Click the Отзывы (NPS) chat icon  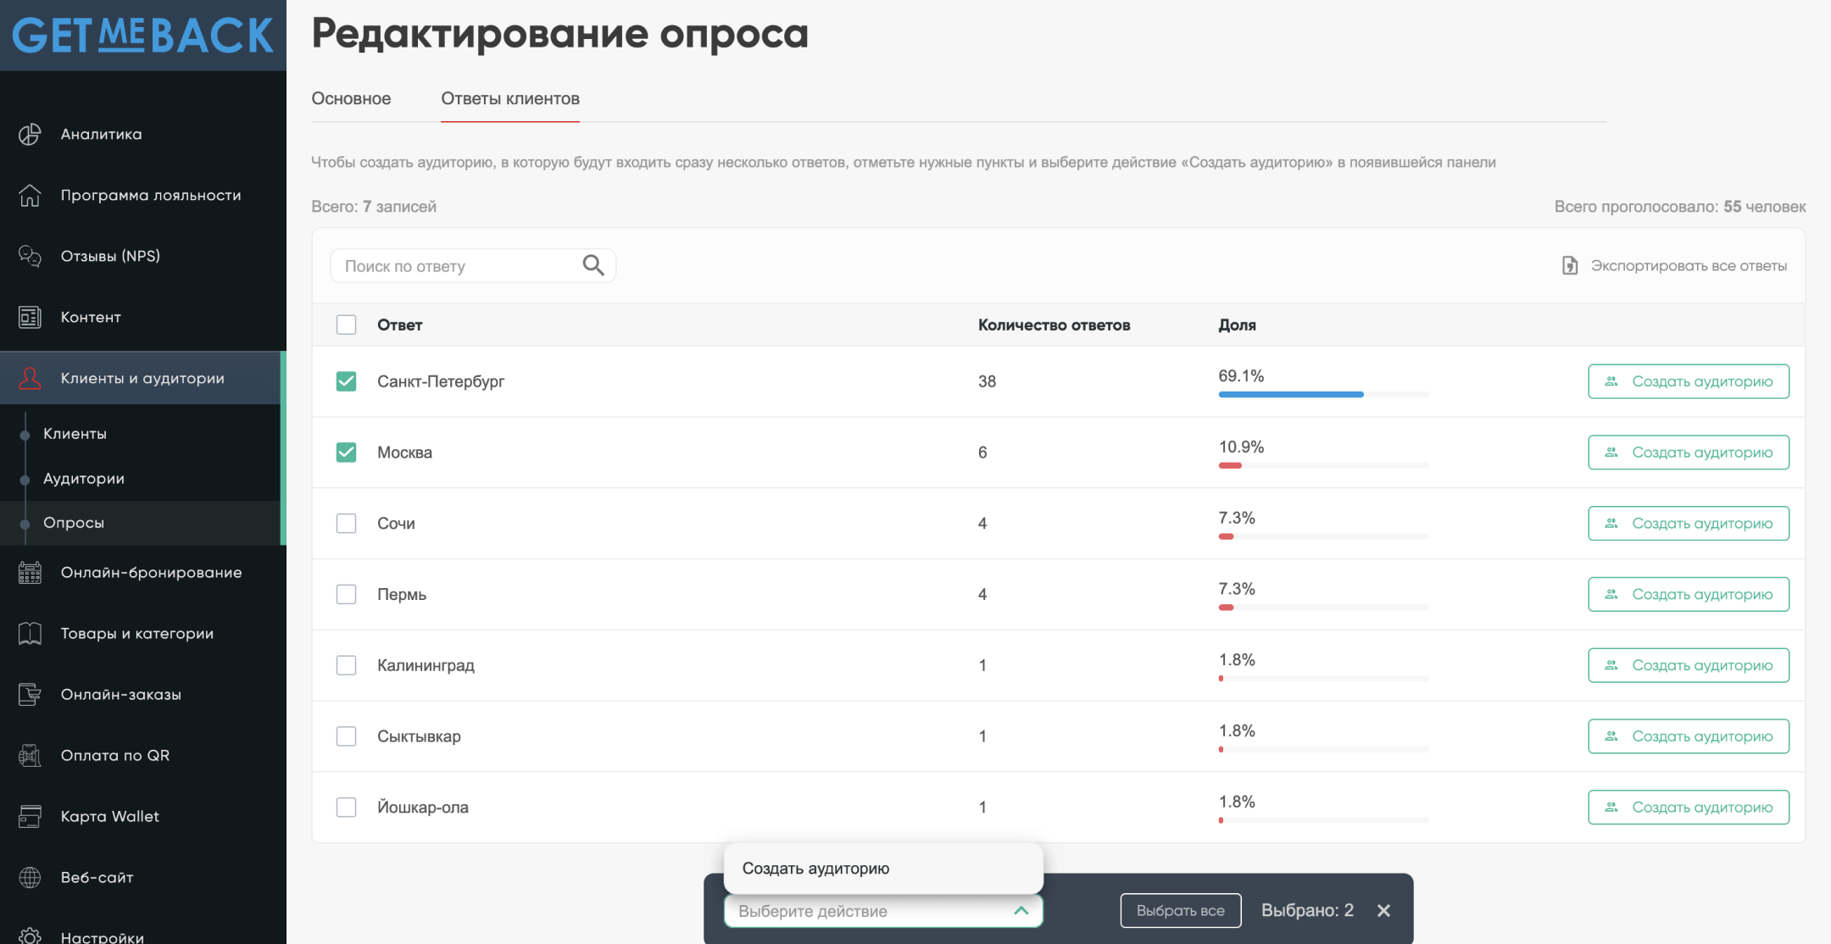[30, 256]
